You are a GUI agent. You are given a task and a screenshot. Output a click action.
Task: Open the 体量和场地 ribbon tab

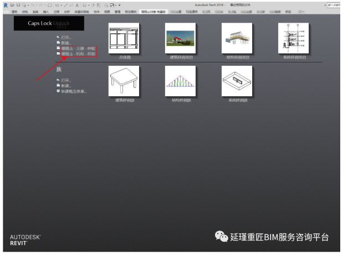(81, 12)
